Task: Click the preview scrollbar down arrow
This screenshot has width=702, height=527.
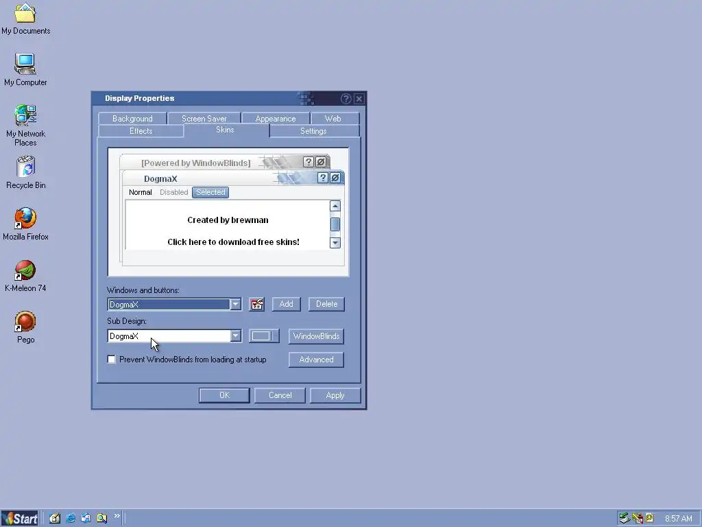Action: [335, 243]
